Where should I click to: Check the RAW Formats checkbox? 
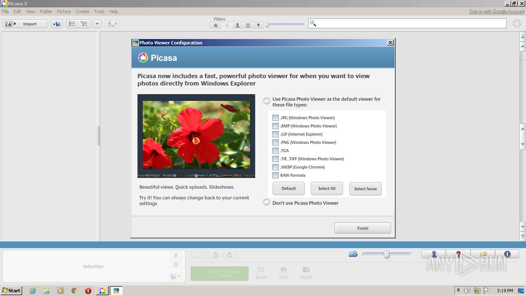click(x=275, y=175)
